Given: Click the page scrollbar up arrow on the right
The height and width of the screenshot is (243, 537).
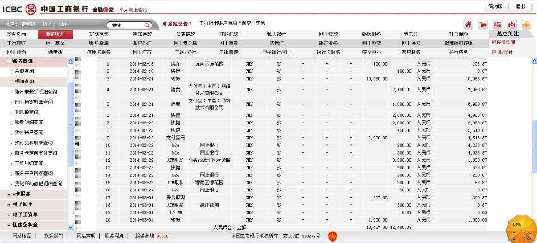Looking at the screenshot, I should (x=534, y=60).
